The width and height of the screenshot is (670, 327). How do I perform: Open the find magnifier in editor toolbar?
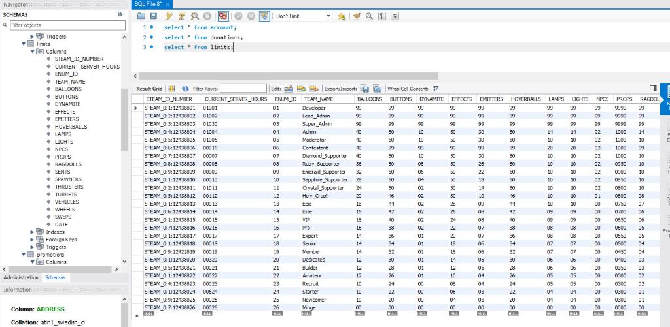[370, 16]
